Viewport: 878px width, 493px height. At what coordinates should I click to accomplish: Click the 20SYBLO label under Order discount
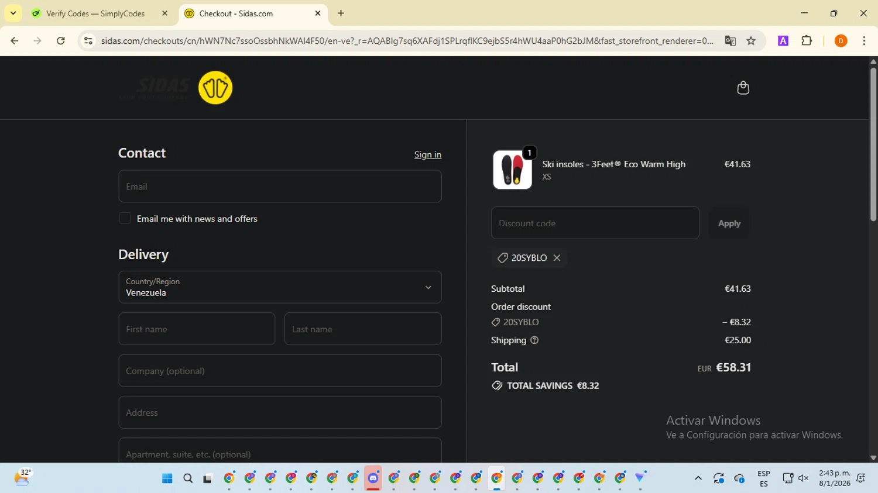coord(521,322)
